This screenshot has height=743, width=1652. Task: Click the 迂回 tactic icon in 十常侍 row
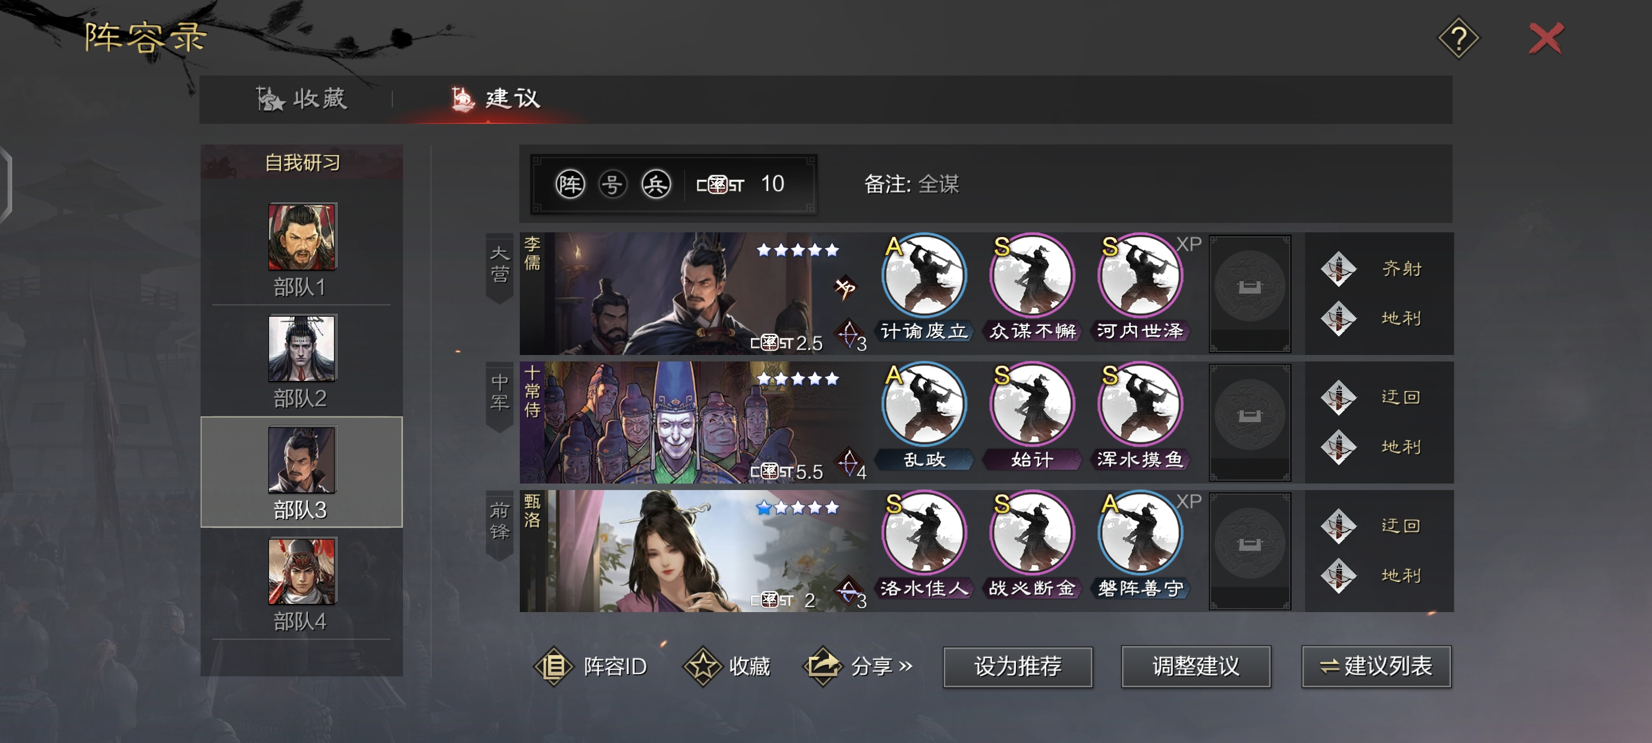coord(1338,397)
